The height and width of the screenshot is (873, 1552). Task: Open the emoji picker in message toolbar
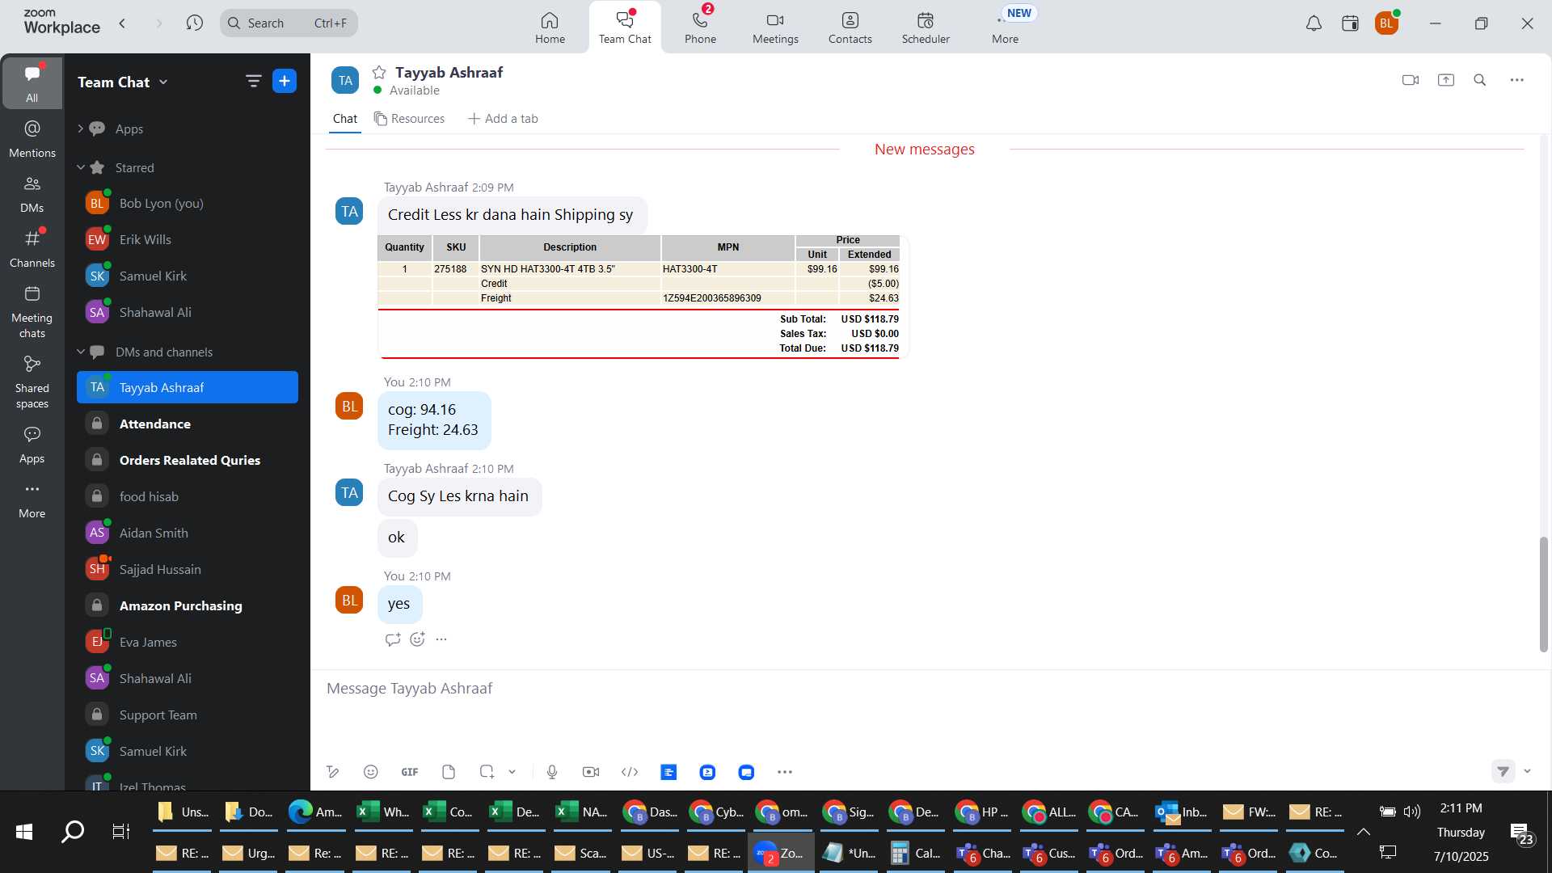[x=371, y=772]
